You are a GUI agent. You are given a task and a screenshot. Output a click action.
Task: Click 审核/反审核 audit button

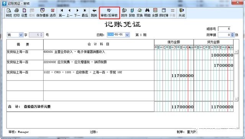click(109, 13)
